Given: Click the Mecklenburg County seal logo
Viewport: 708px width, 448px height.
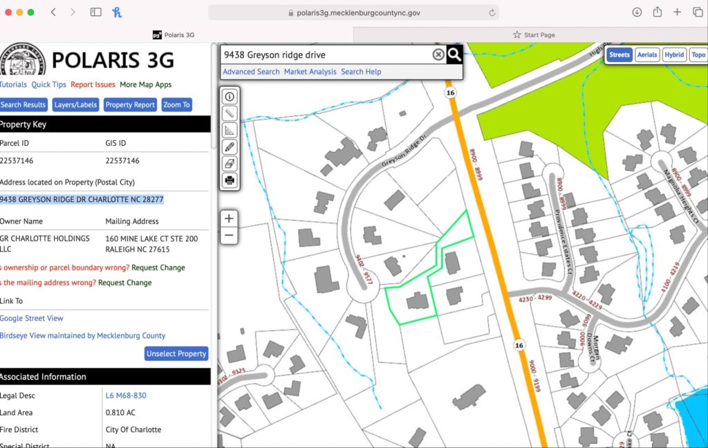Looking at the screenshot, I should point(23,59).
